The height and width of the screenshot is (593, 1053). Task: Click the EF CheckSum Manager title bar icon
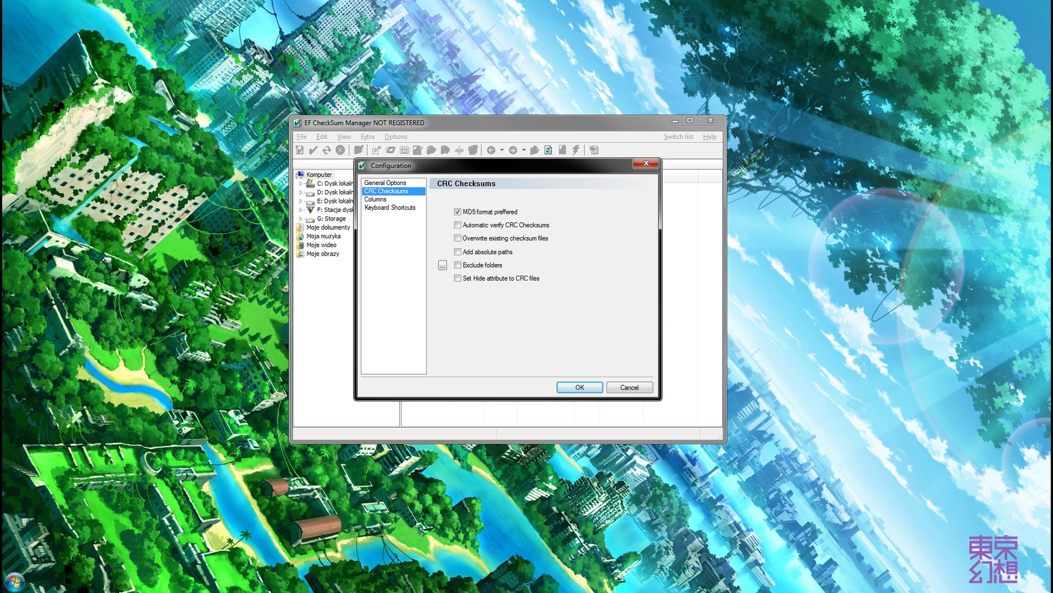(298, 123)
